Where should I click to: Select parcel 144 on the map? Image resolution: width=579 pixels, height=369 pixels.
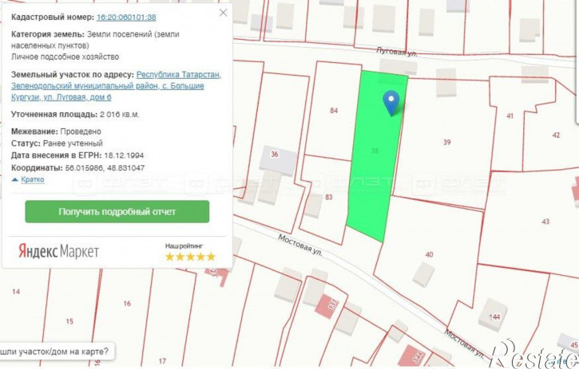tap(494, 316)
